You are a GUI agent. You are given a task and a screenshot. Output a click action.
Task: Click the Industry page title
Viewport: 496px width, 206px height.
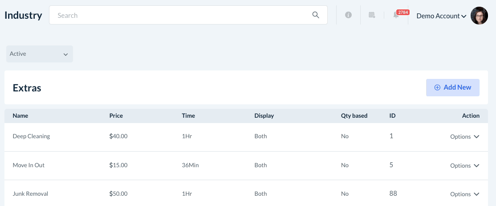pyautogui.click(x=23, y=15)
